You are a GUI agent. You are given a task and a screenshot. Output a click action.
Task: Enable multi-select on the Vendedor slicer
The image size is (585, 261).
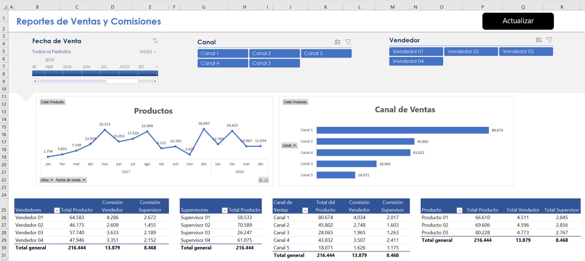(x=539, y=40)
